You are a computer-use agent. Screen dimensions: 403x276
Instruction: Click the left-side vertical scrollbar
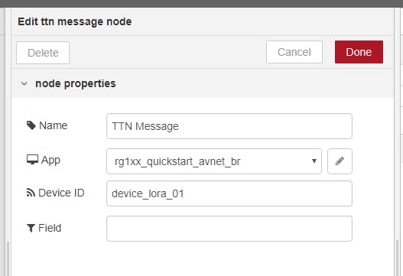(x=8, y=258)
